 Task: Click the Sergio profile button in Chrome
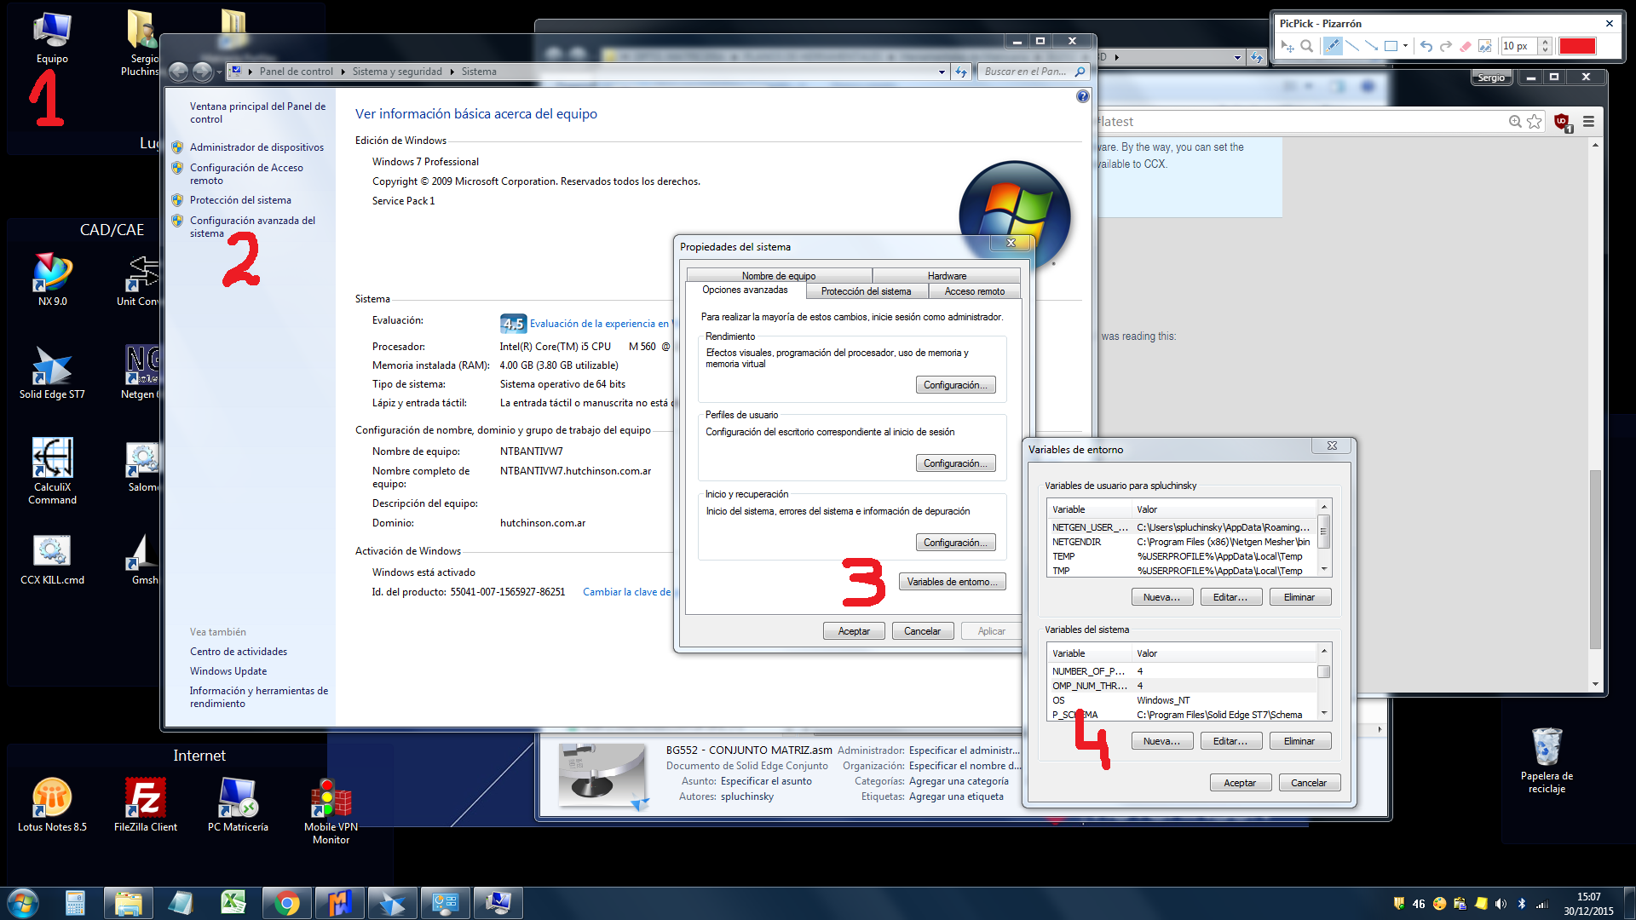tap(1491, 78)
